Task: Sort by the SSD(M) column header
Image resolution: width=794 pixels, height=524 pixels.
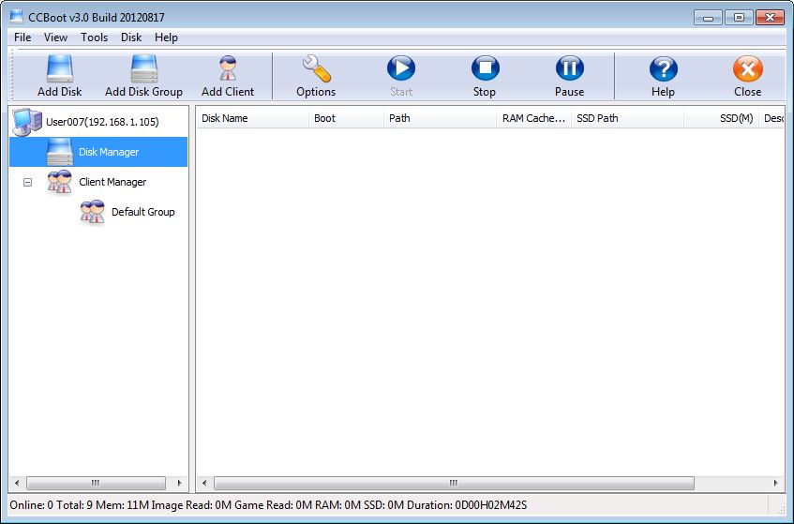Action: pyautogui.click(x=721, y=118)
